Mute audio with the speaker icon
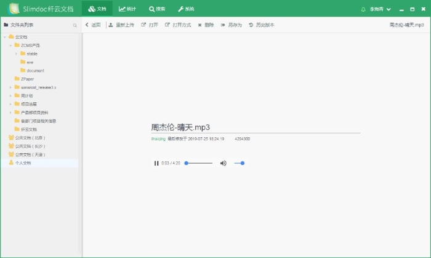 click(223, 163)
